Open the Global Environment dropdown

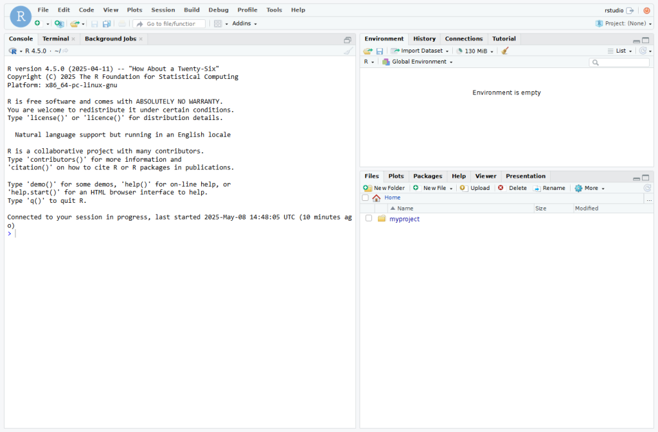(x=418, y=62)
